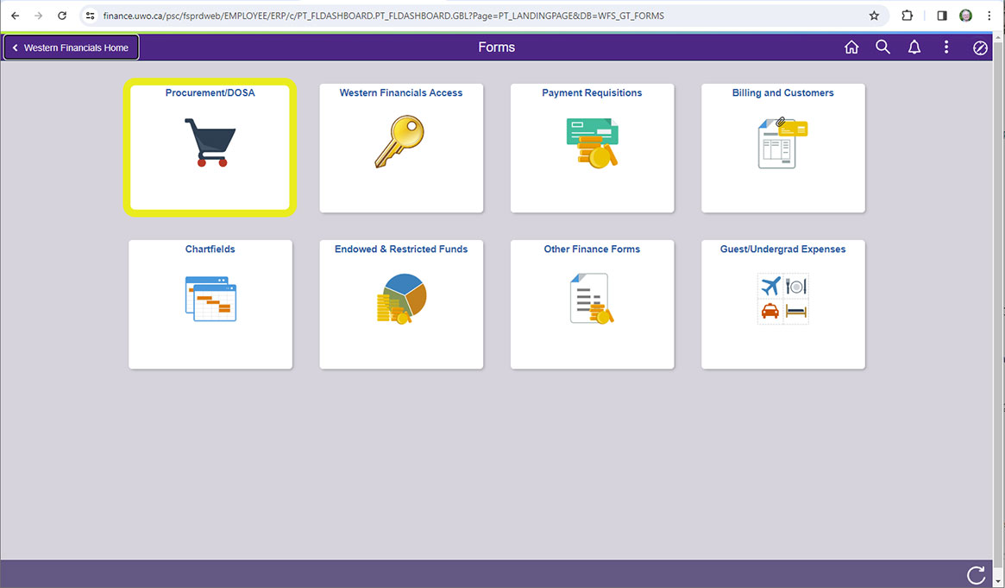The height and width of the screenshot is (588, 1005).
Task: Click the Payment Requisitions title
Action: click(x=593, y=93)
